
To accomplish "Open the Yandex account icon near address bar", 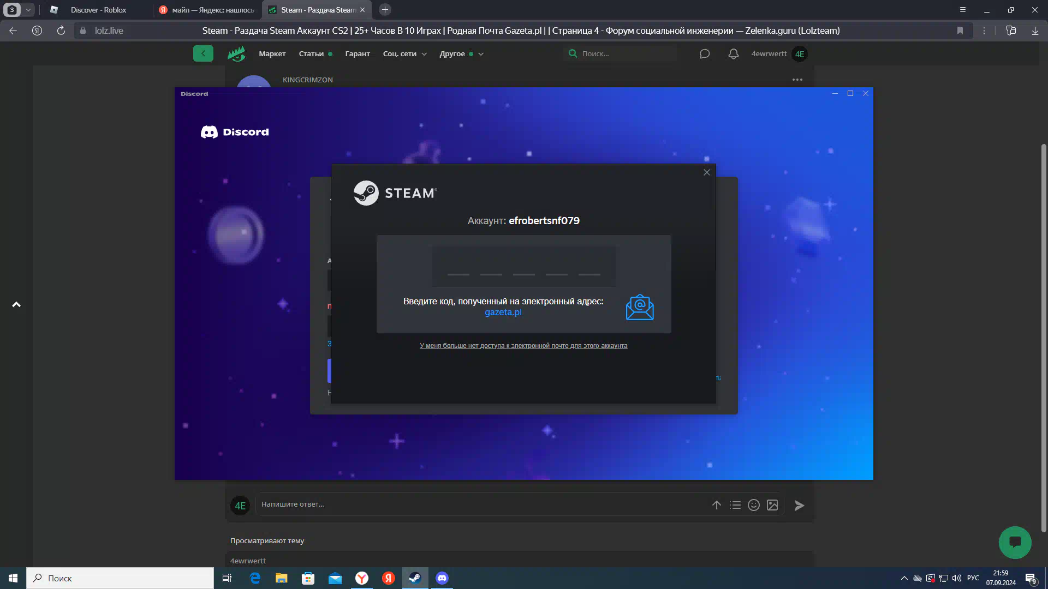I will pyautogui.click(x=37, y=31).
